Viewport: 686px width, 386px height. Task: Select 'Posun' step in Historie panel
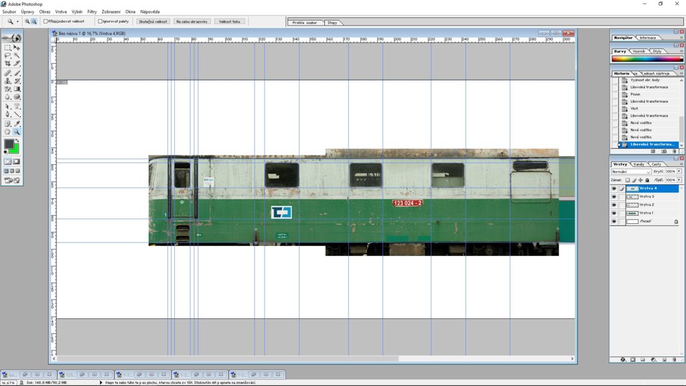[x=635, y=94]
